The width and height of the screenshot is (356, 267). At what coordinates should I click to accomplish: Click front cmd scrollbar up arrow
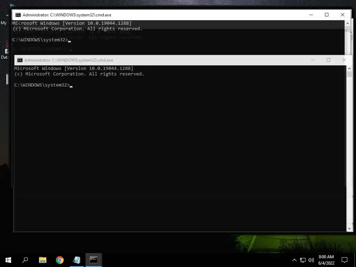[349, 68]
